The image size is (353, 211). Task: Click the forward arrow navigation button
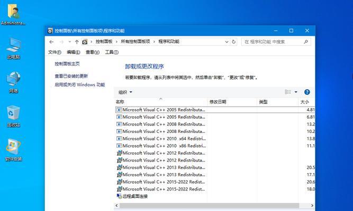pos(61,42)
